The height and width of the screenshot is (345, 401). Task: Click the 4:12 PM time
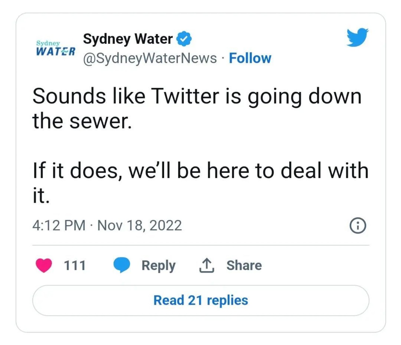[59, 225]
